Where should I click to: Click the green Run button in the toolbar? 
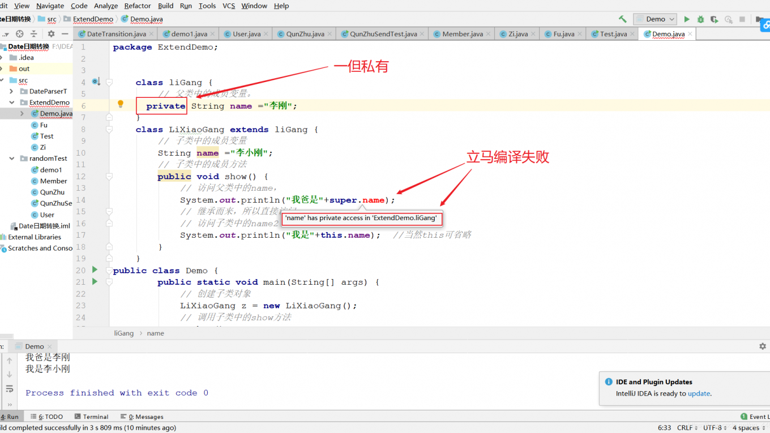point(687,19)
